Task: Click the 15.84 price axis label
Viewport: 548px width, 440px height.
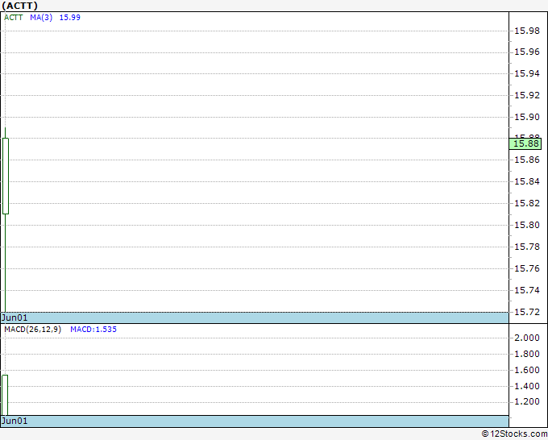Action: (527, 182)
